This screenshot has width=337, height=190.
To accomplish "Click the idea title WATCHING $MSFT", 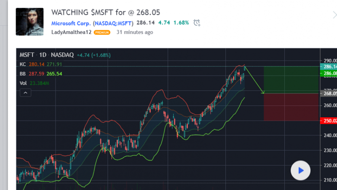I will pos(105,12).
